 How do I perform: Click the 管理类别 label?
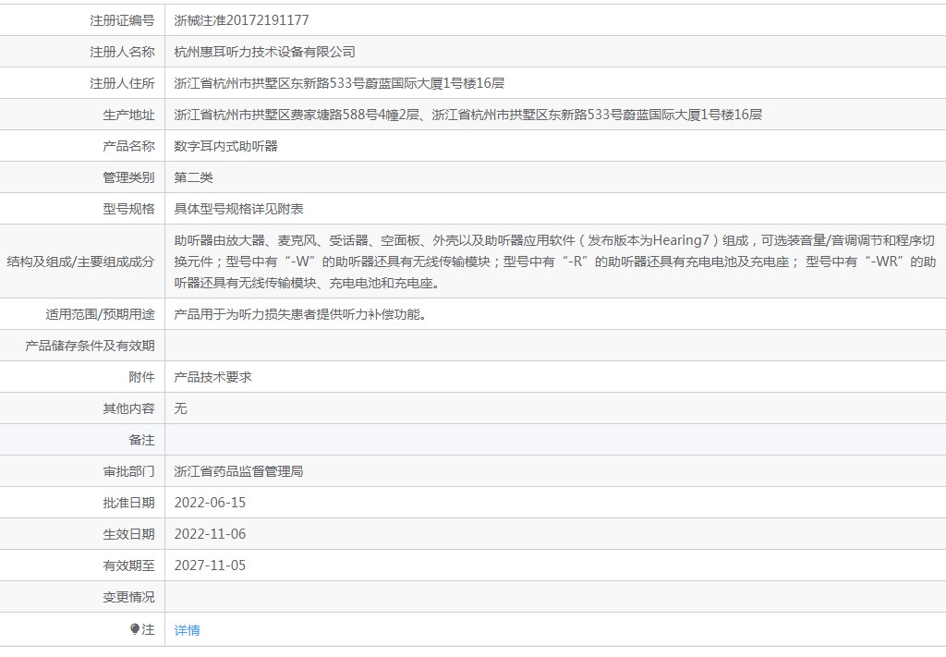click(129, 177)
